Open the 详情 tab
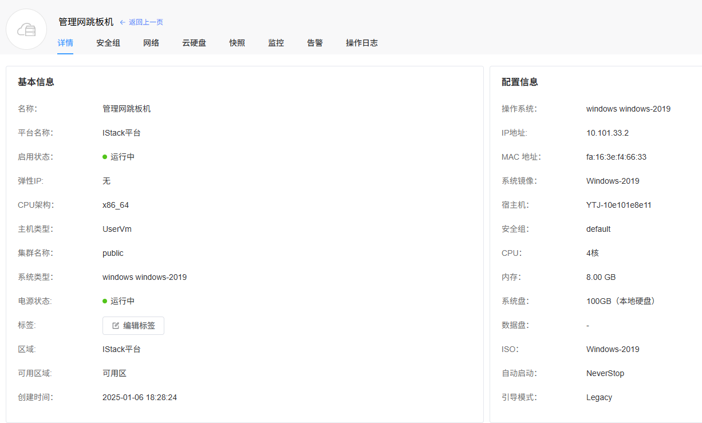The height and width of the screenshot is (423, 702). (x=65, y=43)
